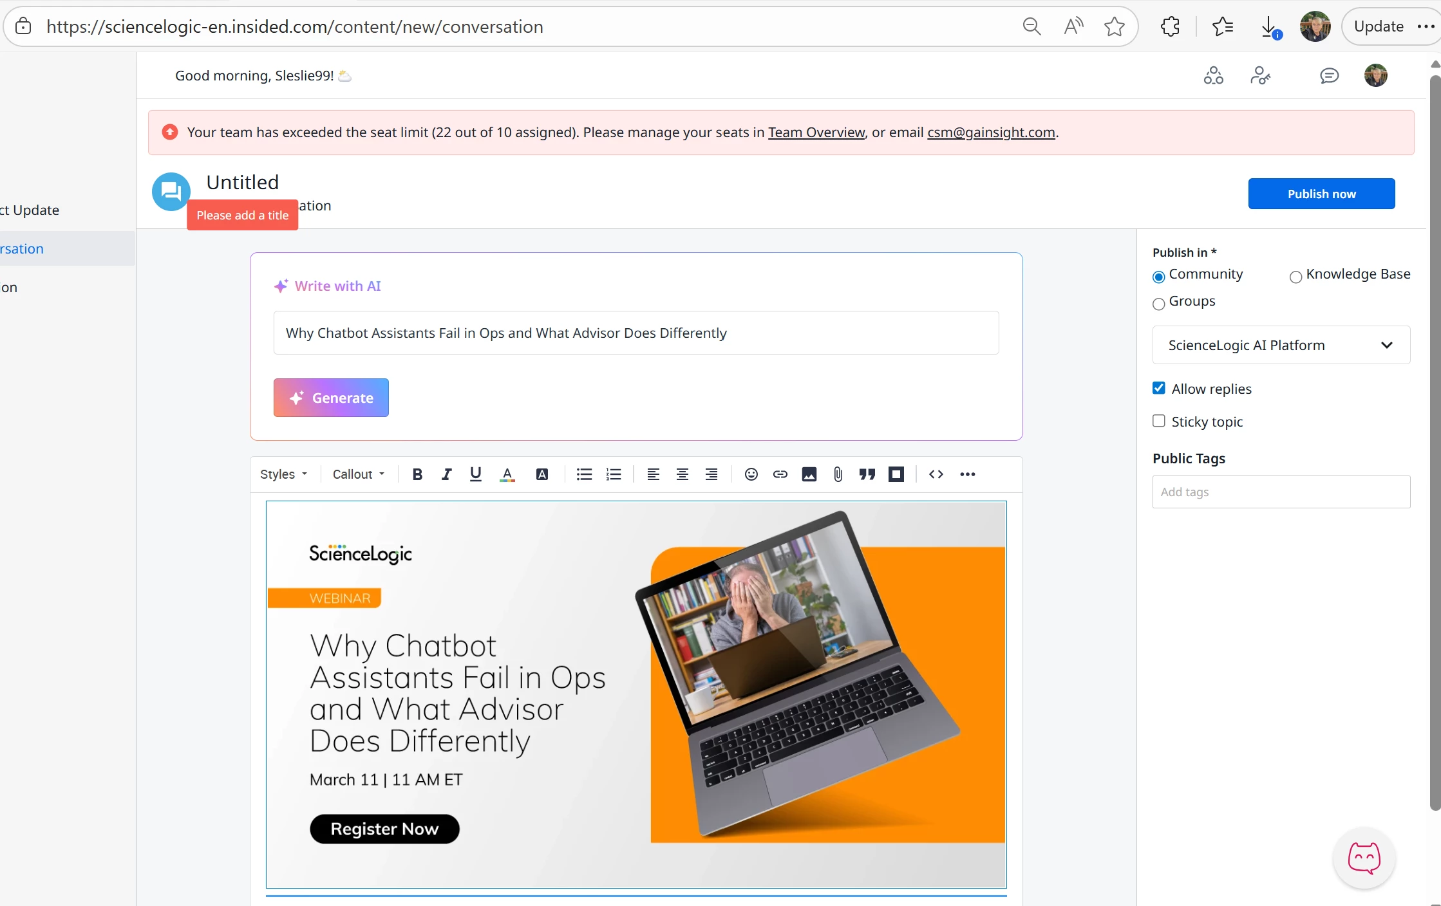This screenshot has height=906, width=1441.
Task: Insert an emoji via smiley icon
Action: pos(751,474)
